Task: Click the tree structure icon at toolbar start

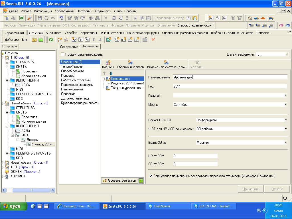Action: (x=7, y=18)
